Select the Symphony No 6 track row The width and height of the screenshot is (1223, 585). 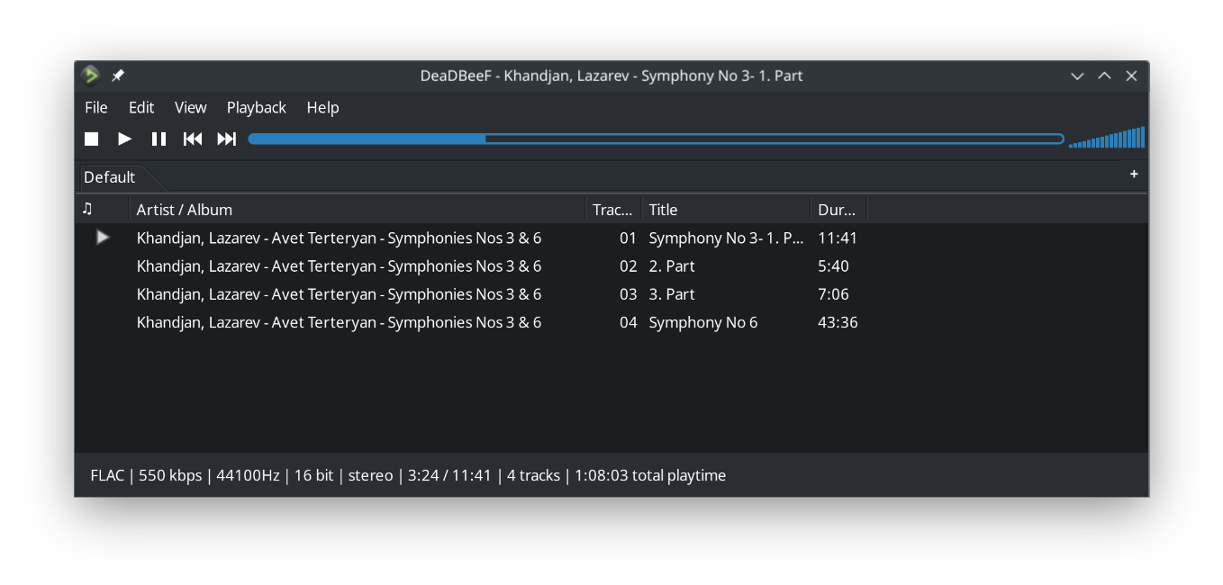click(x=702, y=322)
